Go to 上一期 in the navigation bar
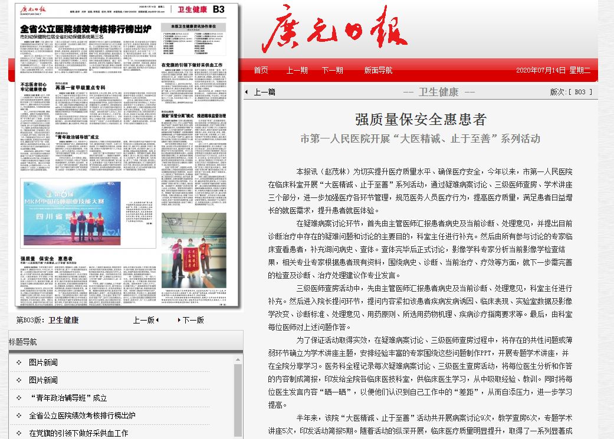 click(297, 70)
